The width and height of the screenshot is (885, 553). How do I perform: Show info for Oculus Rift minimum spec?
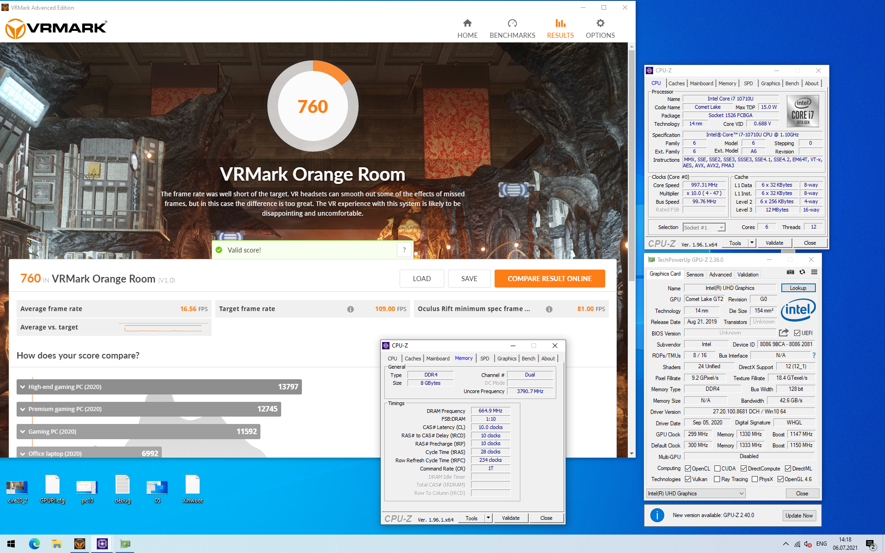pos(549,309)
